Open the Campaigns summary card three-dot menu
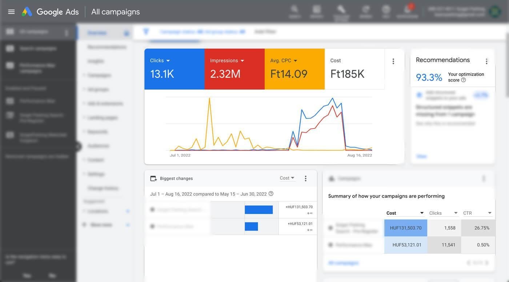Viewport: 509px width, 282px height. coord(484,179)
